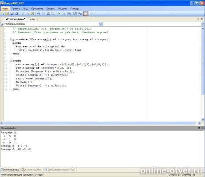Open the global names dropdown

click(x=101, y=24)
